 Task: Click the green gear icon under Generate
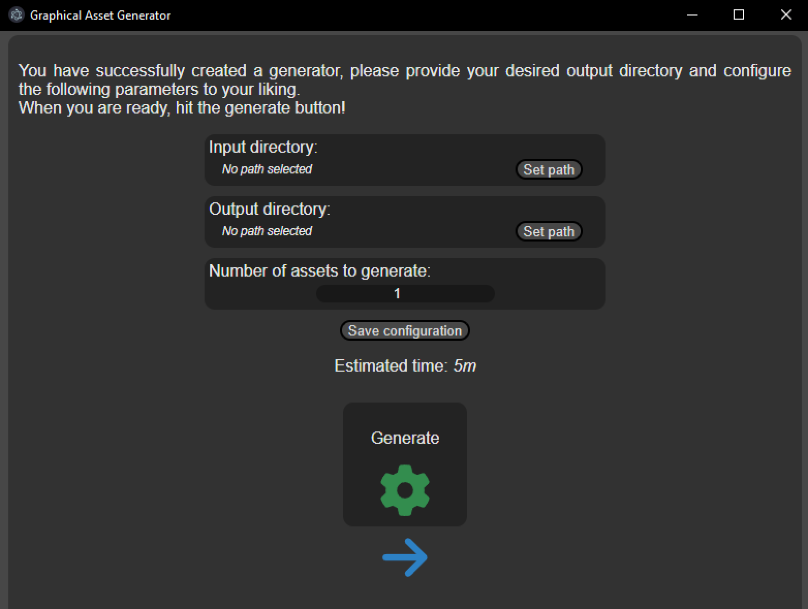pyautogui.click(x=405, y=490)
